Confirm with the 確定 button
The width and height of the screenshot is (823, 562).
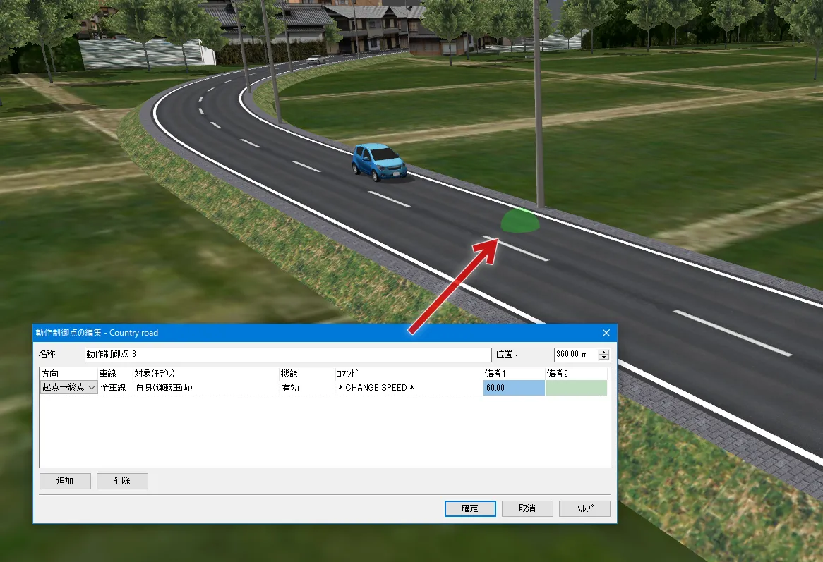click(470, 508)
